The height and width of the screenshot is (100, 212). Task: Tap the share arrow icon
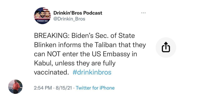click(x=166, y=47)
